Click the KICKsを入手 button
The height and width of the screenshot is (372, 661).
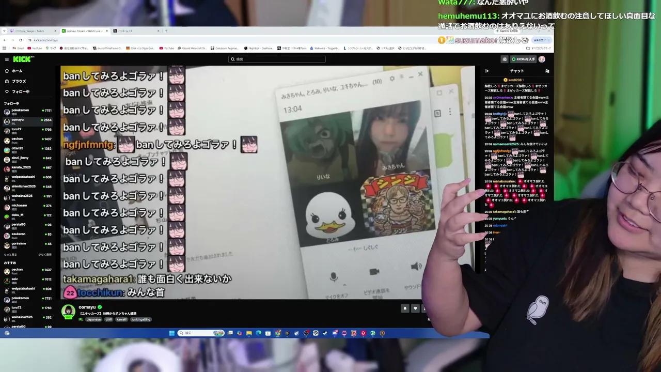[x=523, y=59]
